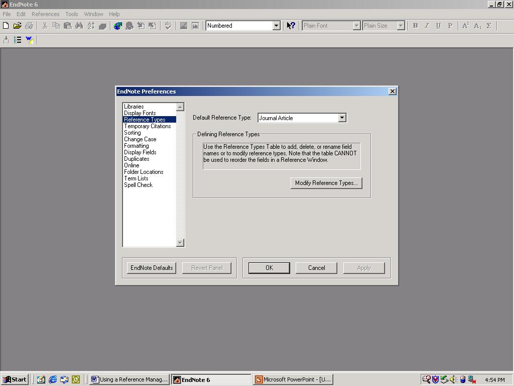
Task: Open the Plain Font dropdown
Action: click(x=357, y=26)
